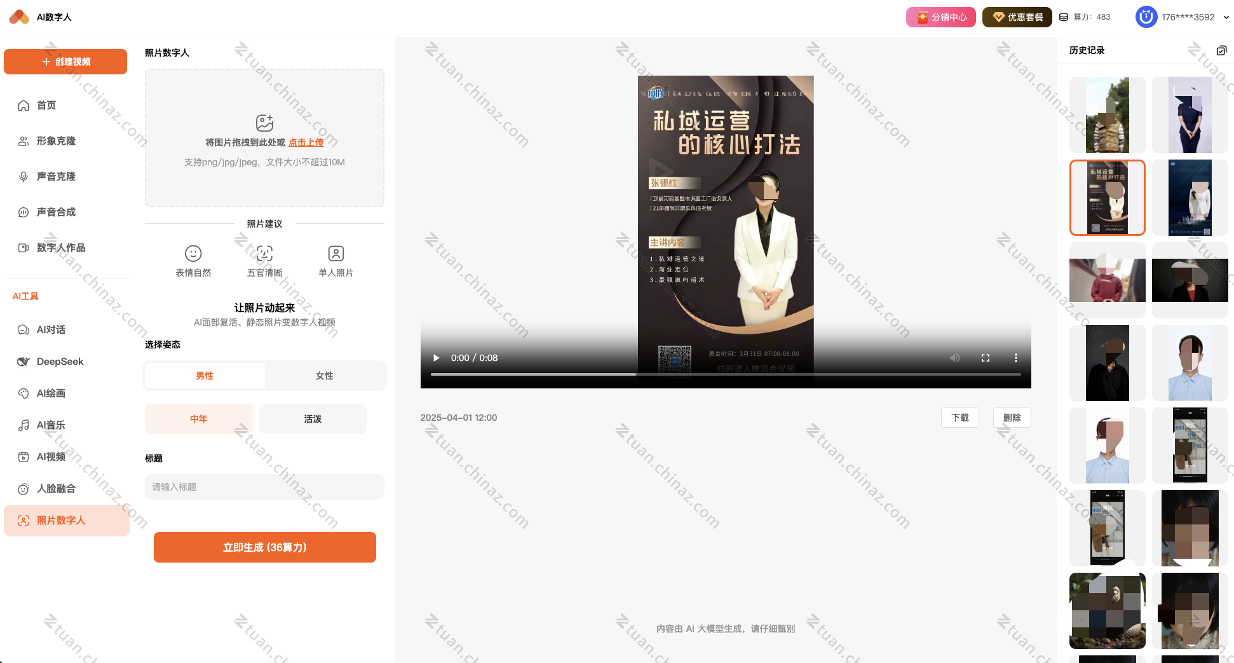Click the 请输入标题 input field
Image resolution: width=1234 pixels, height=663 pixels.
click(x=264, y=487)
